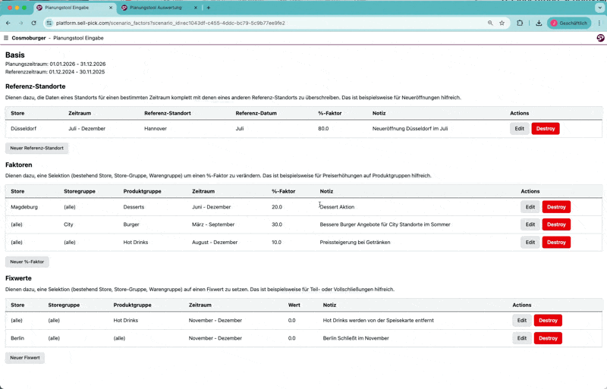
Task: Open the browser three-dot menu
Action: 599,24
